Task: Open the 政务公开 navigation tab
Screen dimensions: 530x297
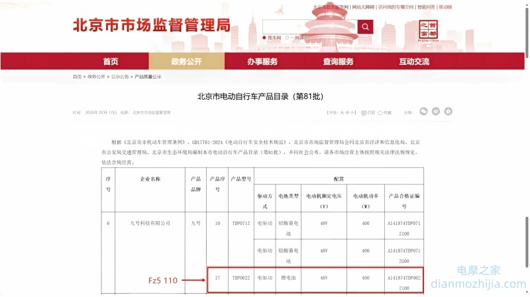Action: click(187, 62)
